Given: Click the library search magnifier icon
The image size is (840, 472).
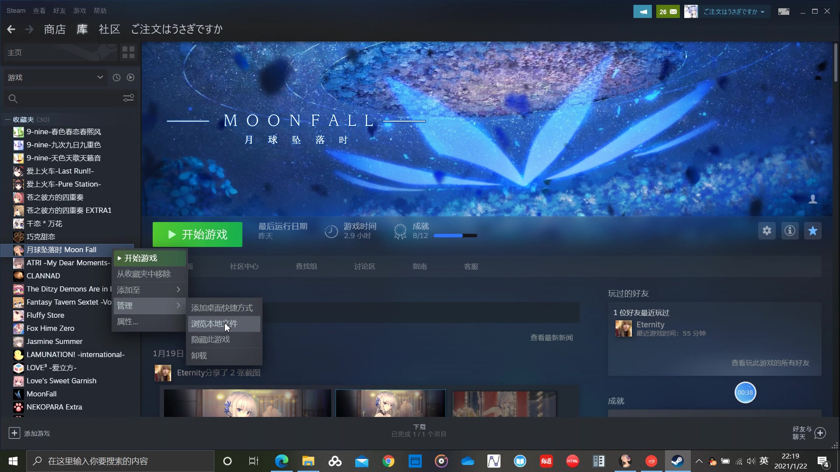Looking at the screenshot, I should [x=13, y=99].
